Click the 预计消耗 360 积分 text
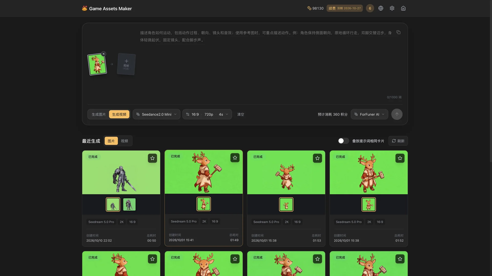The width and height of the screenshot is (492, 276). [x=333, y=114]
